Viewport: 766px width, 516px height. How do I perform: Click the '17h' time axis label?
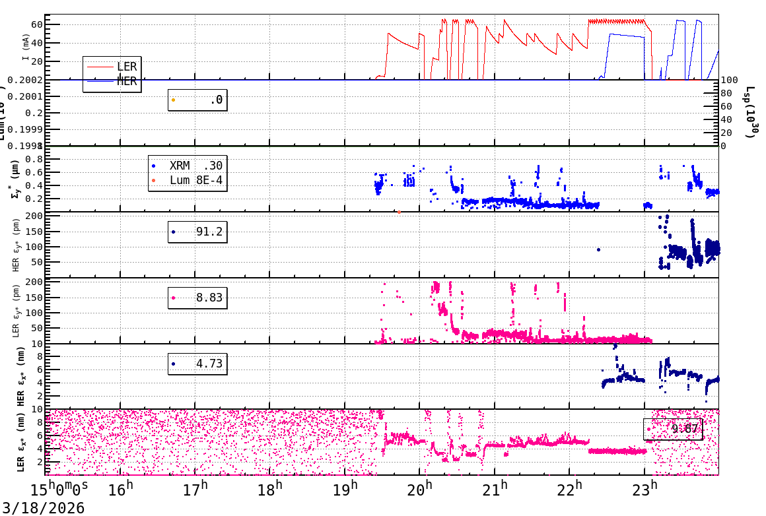click(195, 490)
